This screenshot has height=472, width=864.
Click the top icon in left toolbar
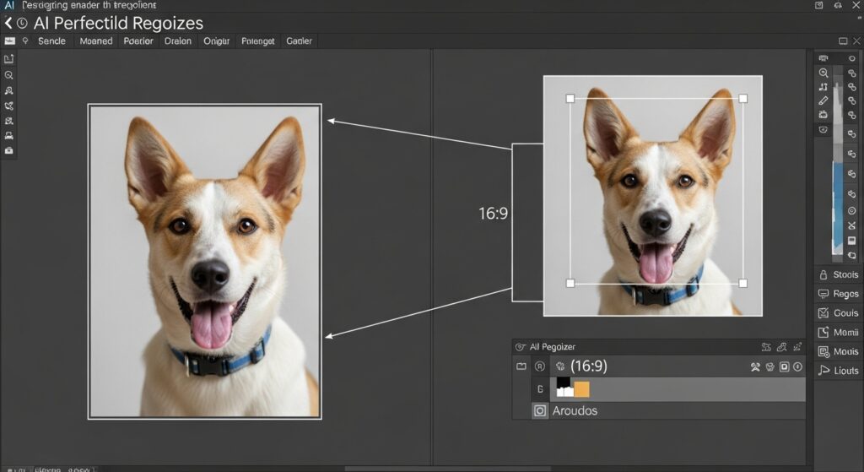point(9,59)
